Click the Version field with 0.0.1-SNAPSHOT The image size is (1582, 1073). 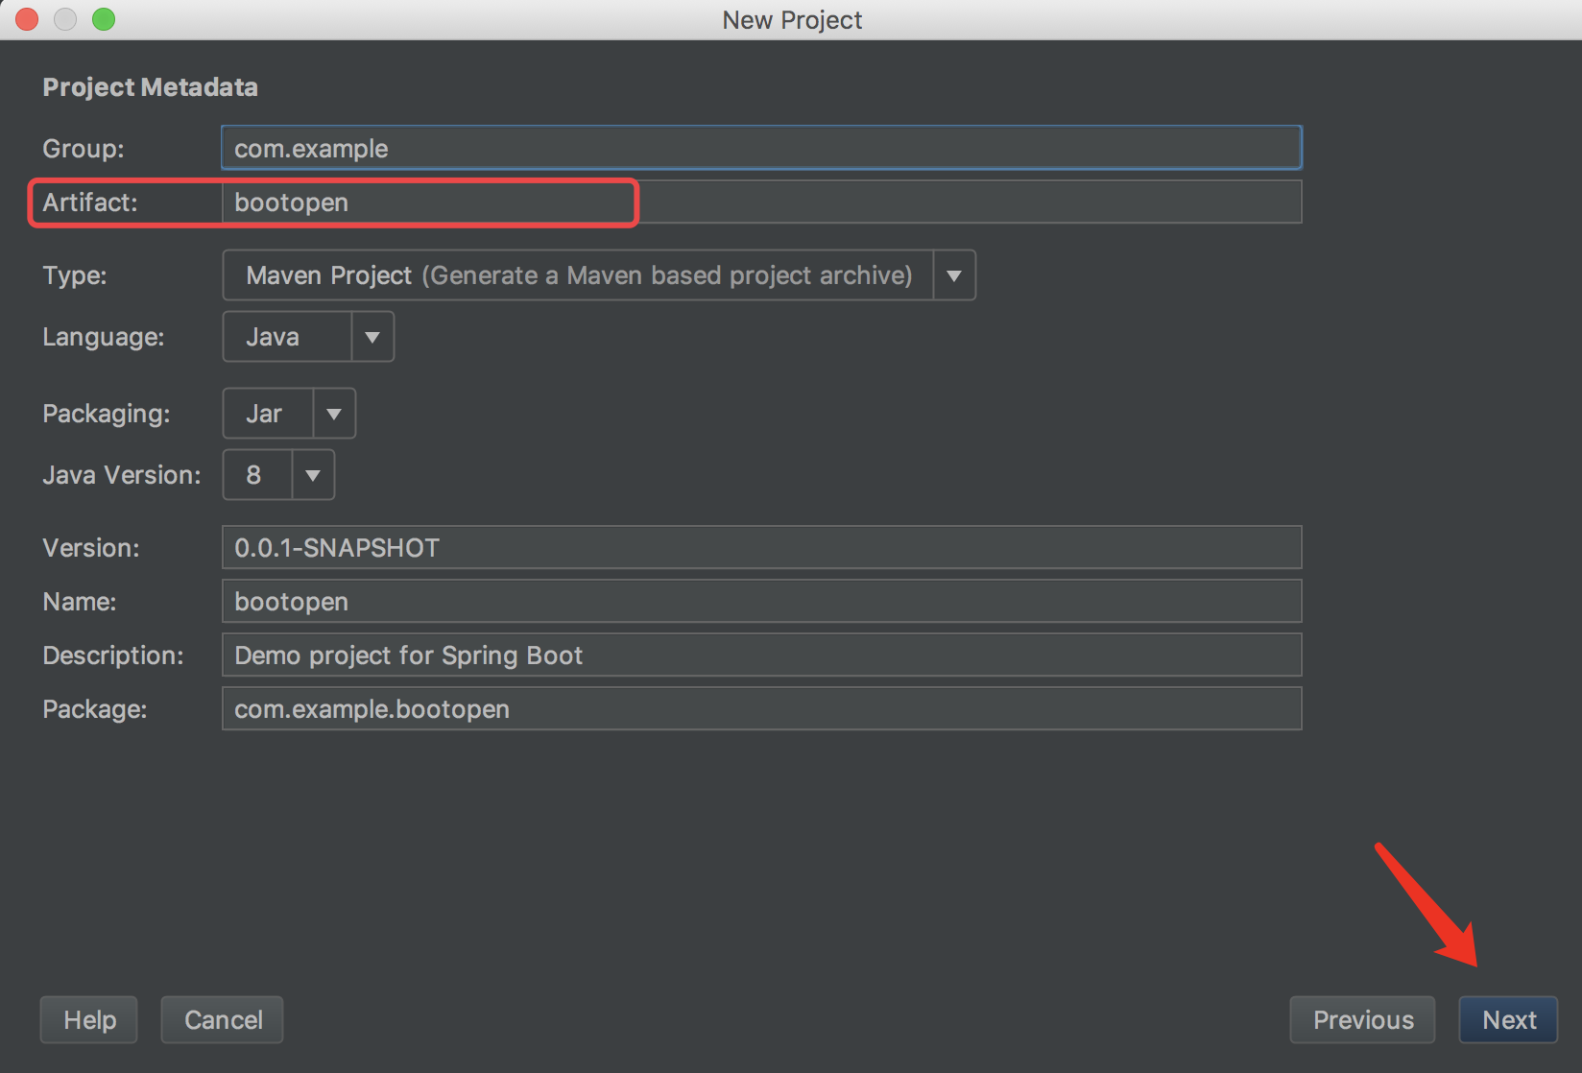tap(760, 548)
